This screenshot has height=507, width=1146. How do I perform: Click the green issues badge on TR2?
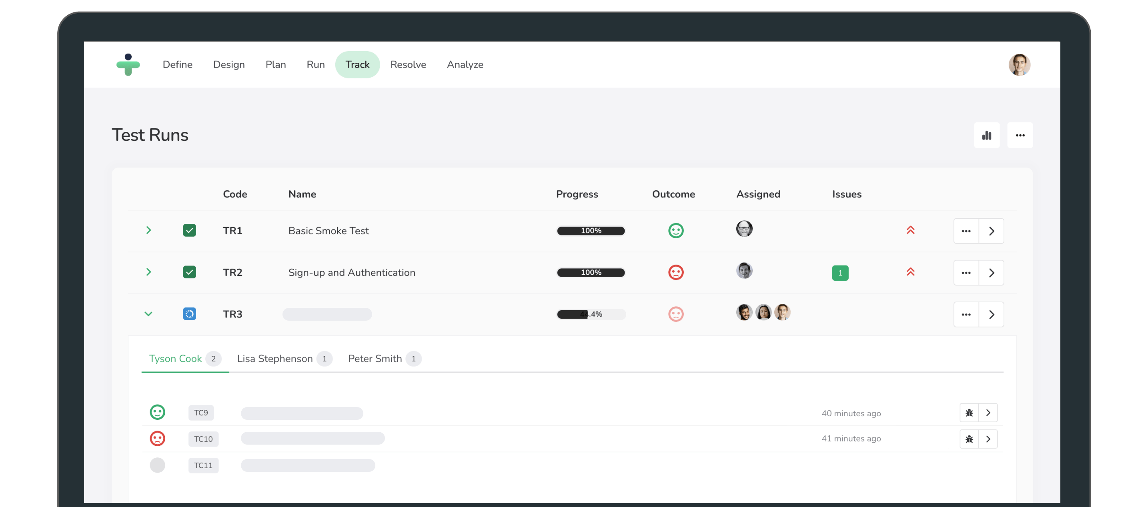pos(840,273)
